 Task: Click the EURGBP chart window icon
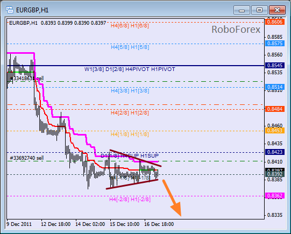[10, 10]
